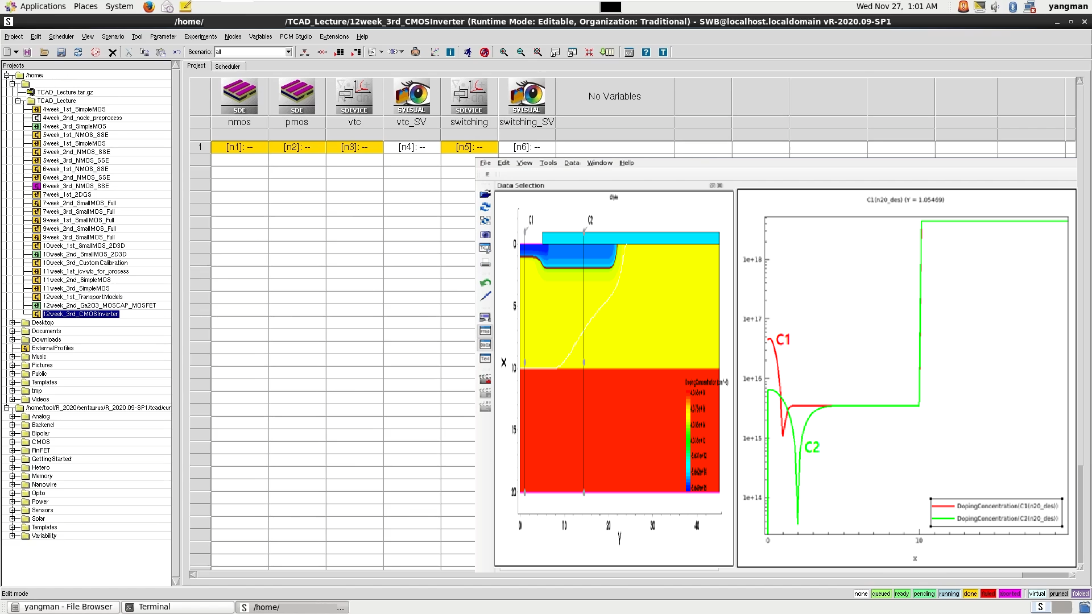The width and height of the screenshot is (1092, 614).
Task: Click the Open Project folder icon
Action: 44,52
